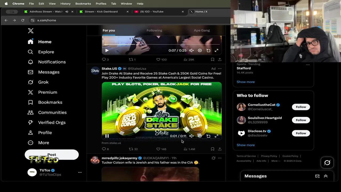Image resolution: width=341 pixels, height=192 pixels.
Task: Unmute the Drake Stake ad video
Action: point(191,136)
